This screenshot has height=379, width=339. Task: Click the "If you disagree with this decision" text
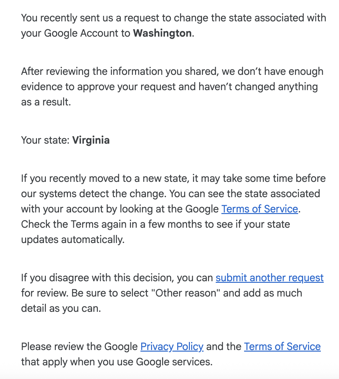coord(117,278)
